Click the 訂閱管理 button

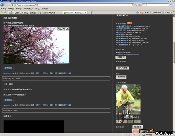coord(121,57)
